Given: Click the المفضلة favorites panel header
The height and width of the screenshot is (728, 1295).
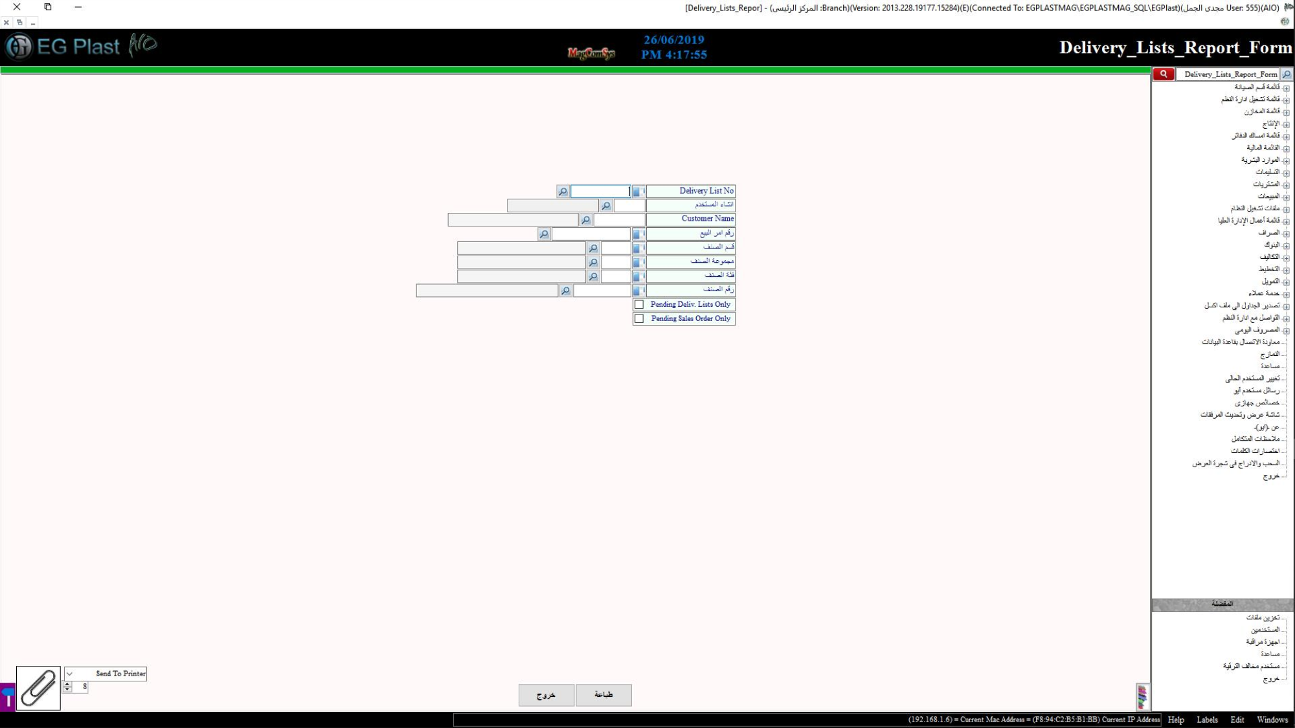Looking at the screenshot, I should (1222, 604).
